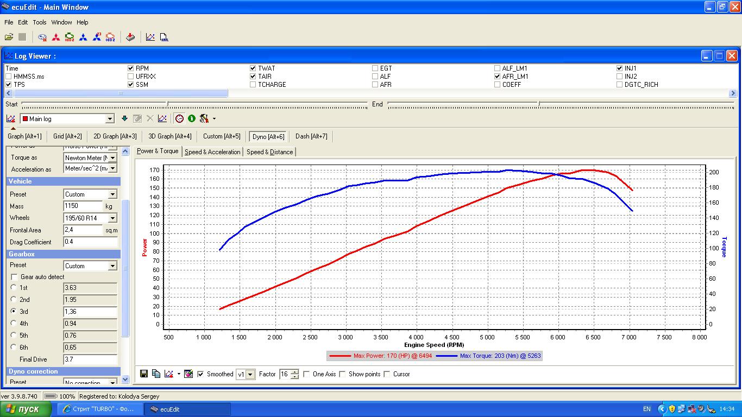Image resolution: width=742 pixels, height=417 pixels.
Task: Uncheck the AFR_LM1 channel
Action: (x=498, y=77)
